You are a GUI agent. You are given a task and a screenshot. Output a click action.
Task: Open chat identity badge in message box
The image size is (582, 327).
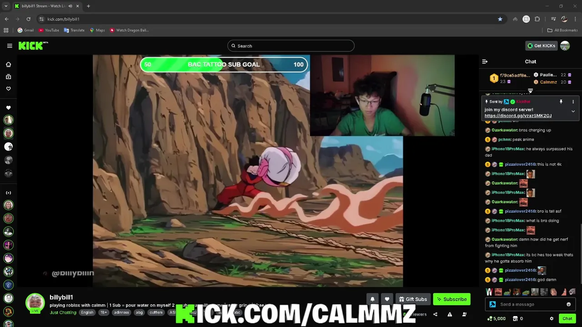[x=492, y=304]
